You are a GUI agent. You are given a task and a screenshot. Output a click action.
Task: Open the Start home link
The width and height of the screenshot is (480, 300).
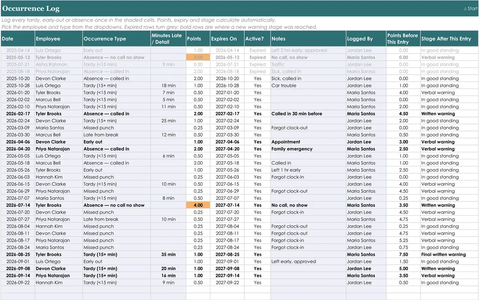pyautogui.click(x=470, y=9)
